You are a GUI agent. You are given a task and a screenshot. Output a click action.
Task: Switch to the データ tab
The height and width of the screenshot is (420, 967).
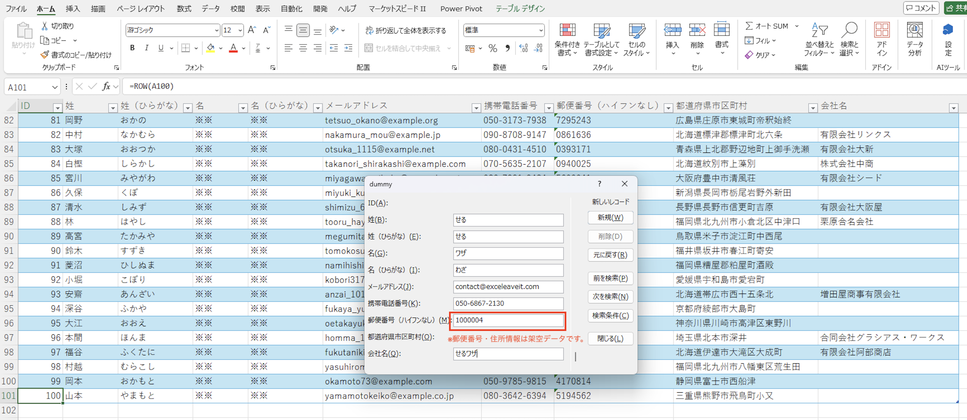pyautogui.click(x=211, y=8)
